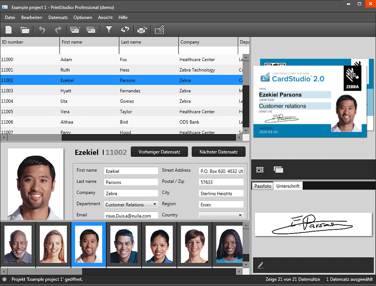Open the filter icon in the toolbar
The height and width of the screenshot is (286, 376).
(x=109, y=29)
